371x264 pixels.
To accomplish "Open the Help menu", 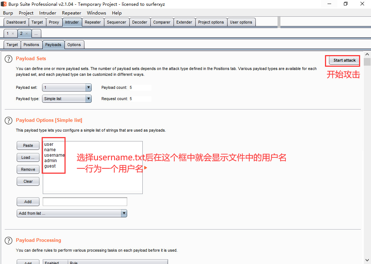I will tap(117, 13).
